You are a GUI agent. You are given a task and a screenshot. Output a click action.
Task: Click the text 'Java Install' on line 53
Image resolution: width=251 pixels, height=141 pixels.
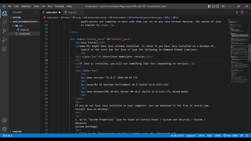click(x=89, y=43)
